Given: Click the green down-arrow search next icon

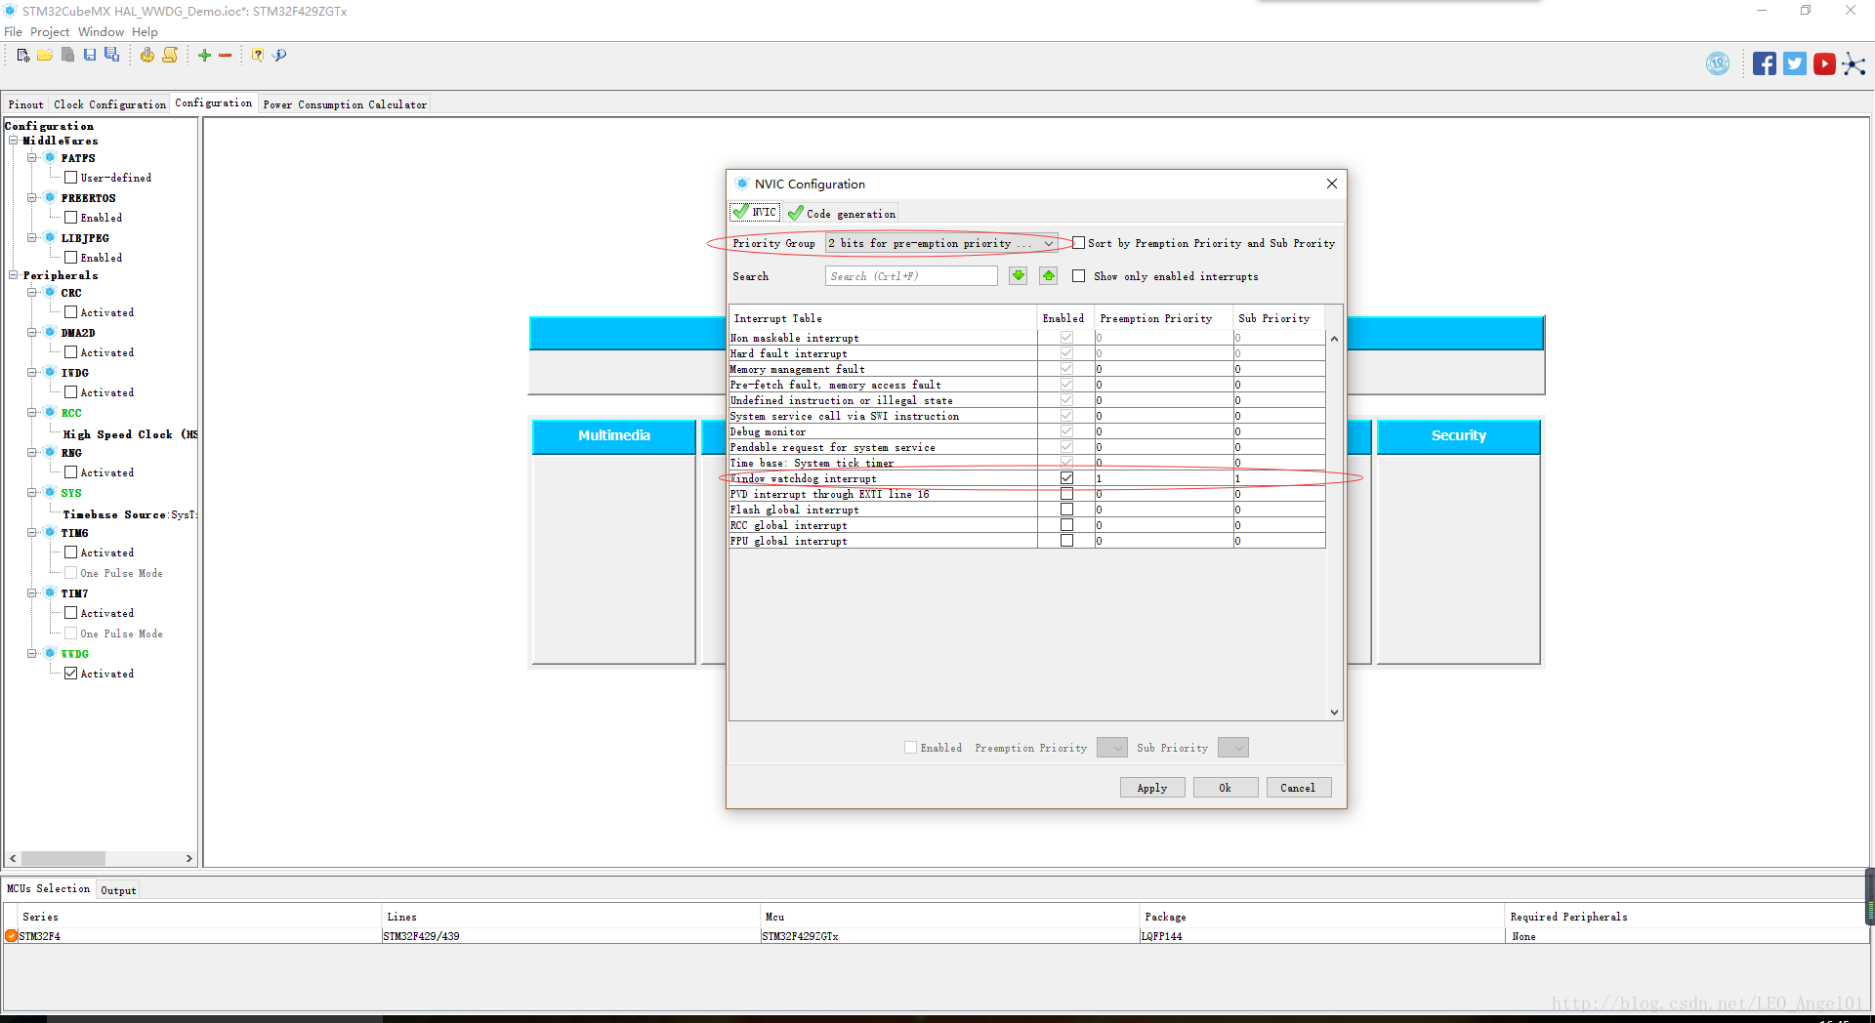Looking at the screenshot, I should 1019,276.
